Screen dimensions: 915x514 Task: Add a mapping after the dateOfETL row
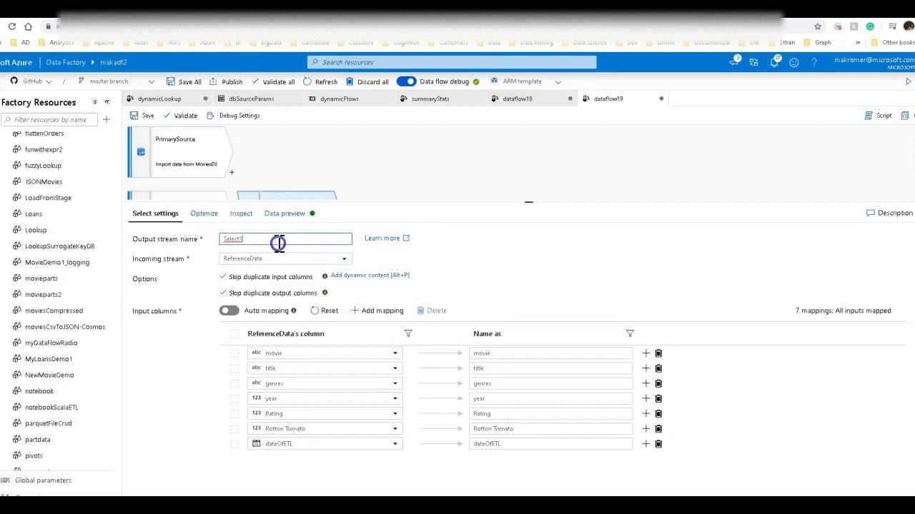click(x=646, y=443)
